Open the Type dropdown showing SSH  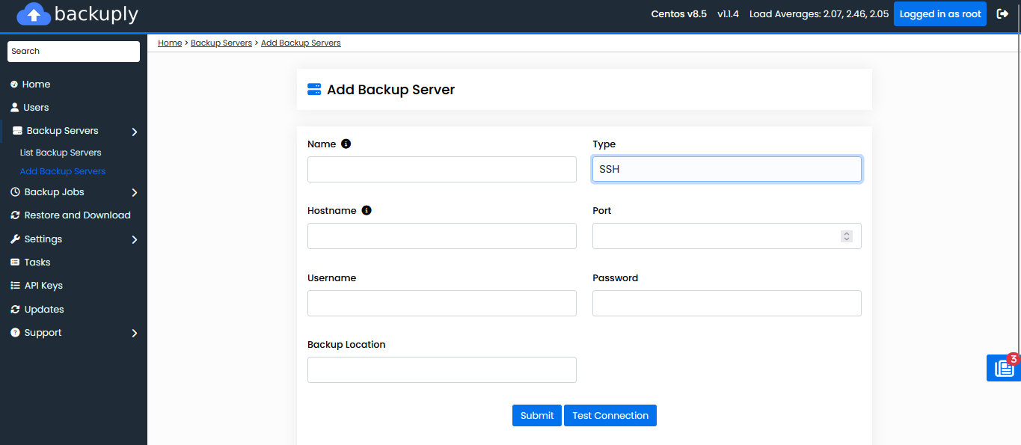pos(726,169)
